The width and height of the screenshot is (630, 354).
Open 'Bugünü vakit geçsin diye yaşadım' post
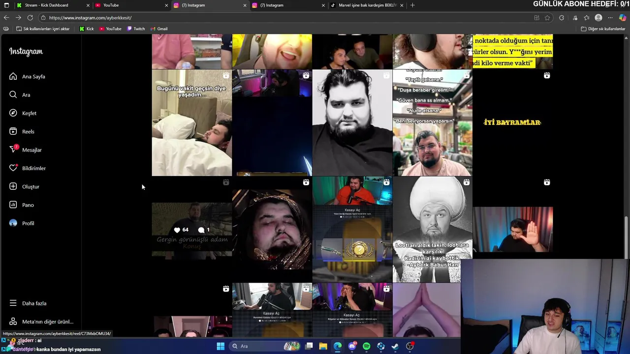click(191, 122)
